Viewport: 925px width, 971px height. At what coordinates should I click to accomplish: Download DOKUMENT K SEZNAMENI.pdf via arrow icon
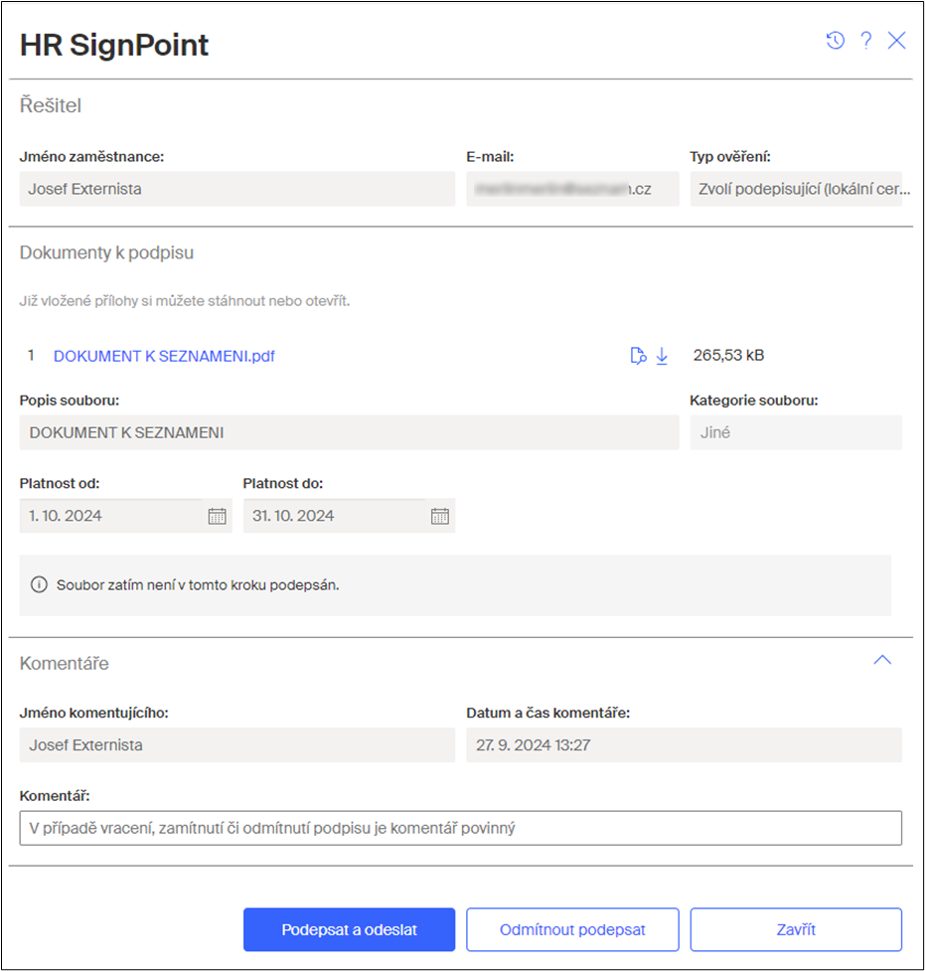[x=662, y=356]
